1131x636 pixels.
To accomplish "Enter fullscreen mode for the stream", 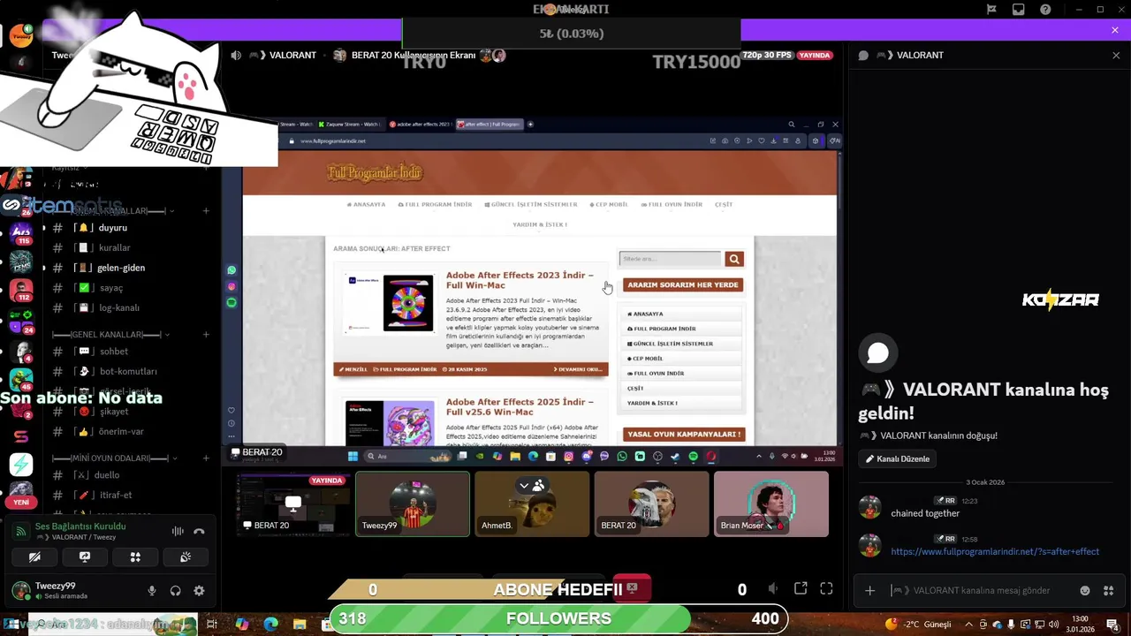I will tap(827, 589).
